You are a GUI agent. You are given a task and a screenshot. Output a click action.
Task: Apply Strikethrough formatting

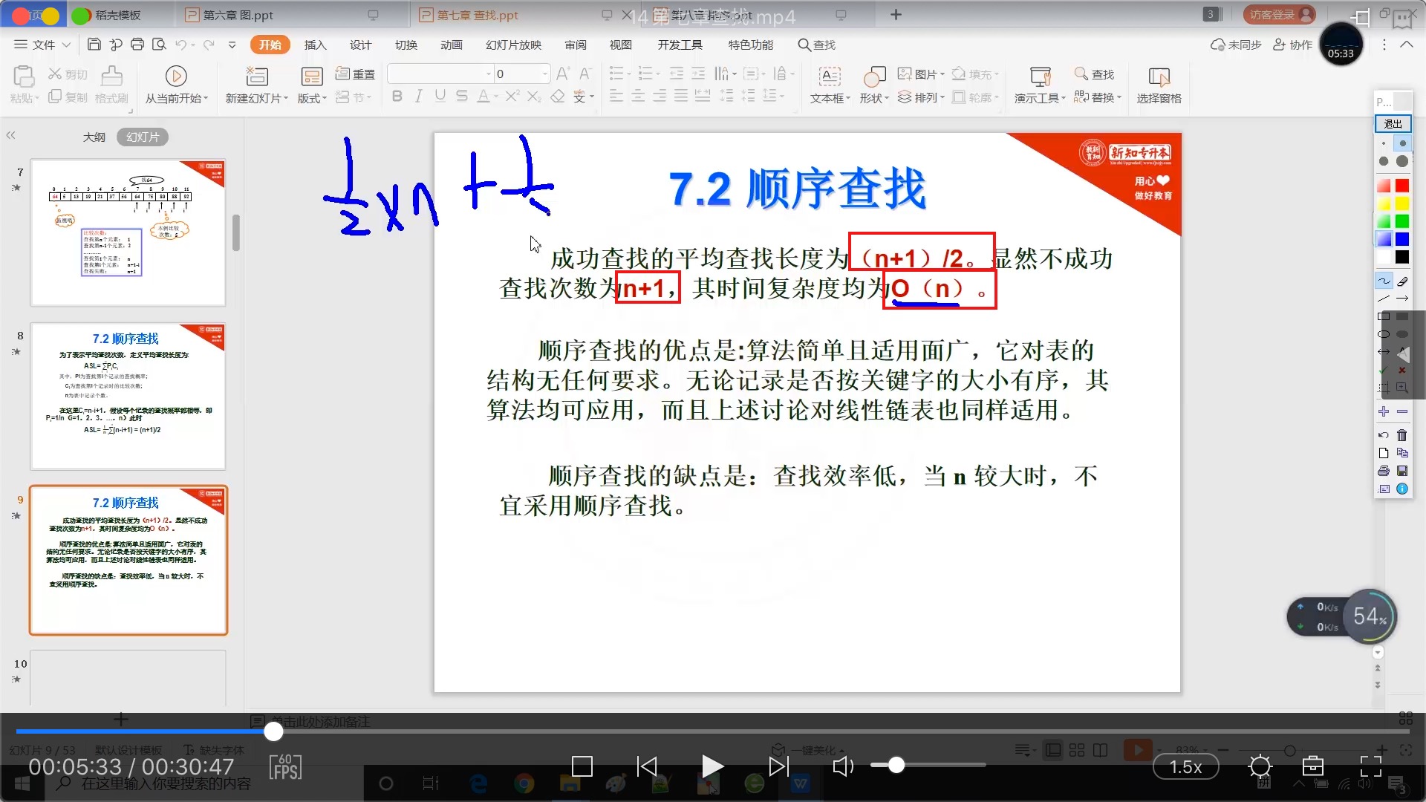[462, 96]
